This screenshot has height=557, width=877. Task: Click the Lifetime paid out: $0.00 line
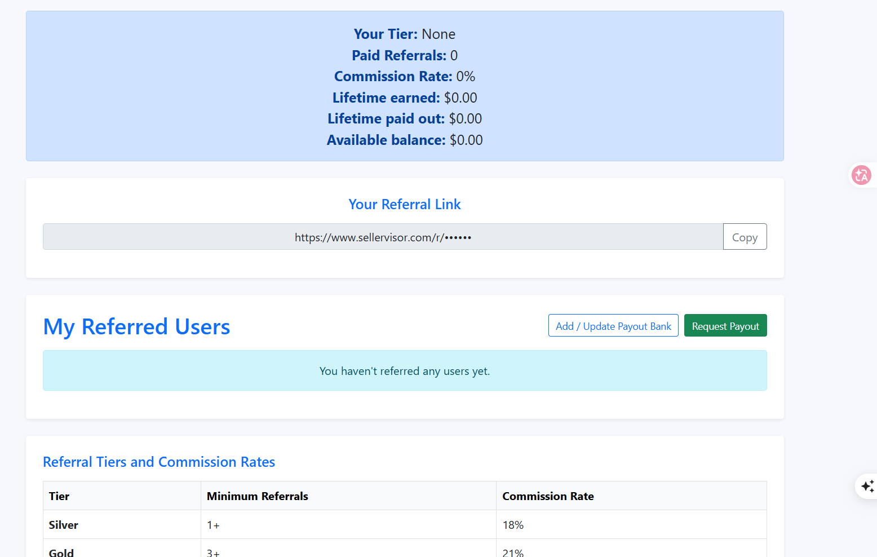tap(405, 118)
